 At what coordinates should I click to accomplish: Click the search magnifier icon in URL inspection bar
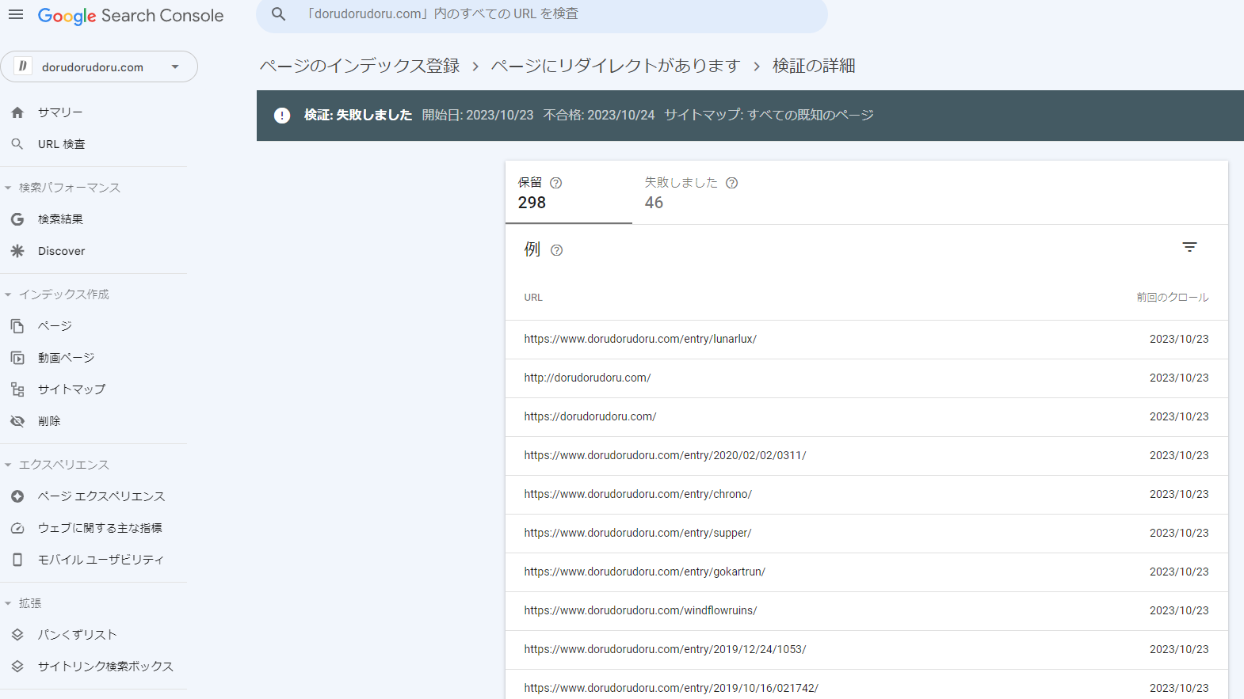point(279,14)
